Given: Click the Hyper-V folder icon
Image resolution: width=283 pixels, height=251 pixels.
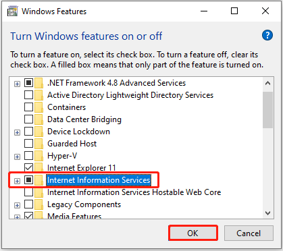Looking at the screenshot, I should coord(38,156).
